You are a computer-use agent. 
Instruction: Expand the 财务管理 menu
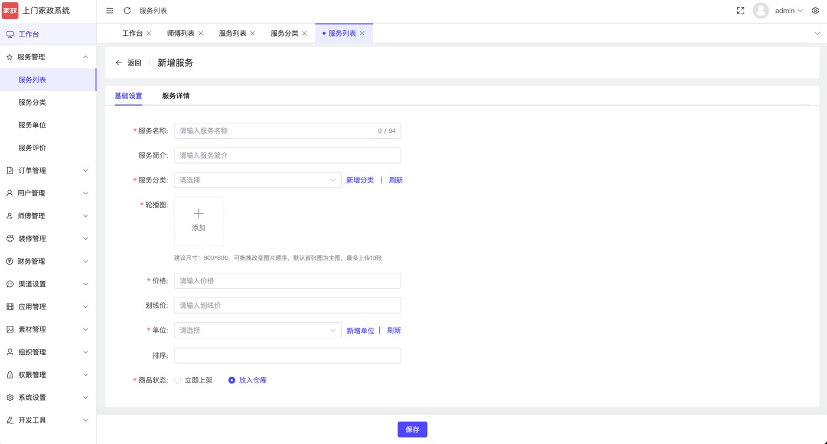48,262
